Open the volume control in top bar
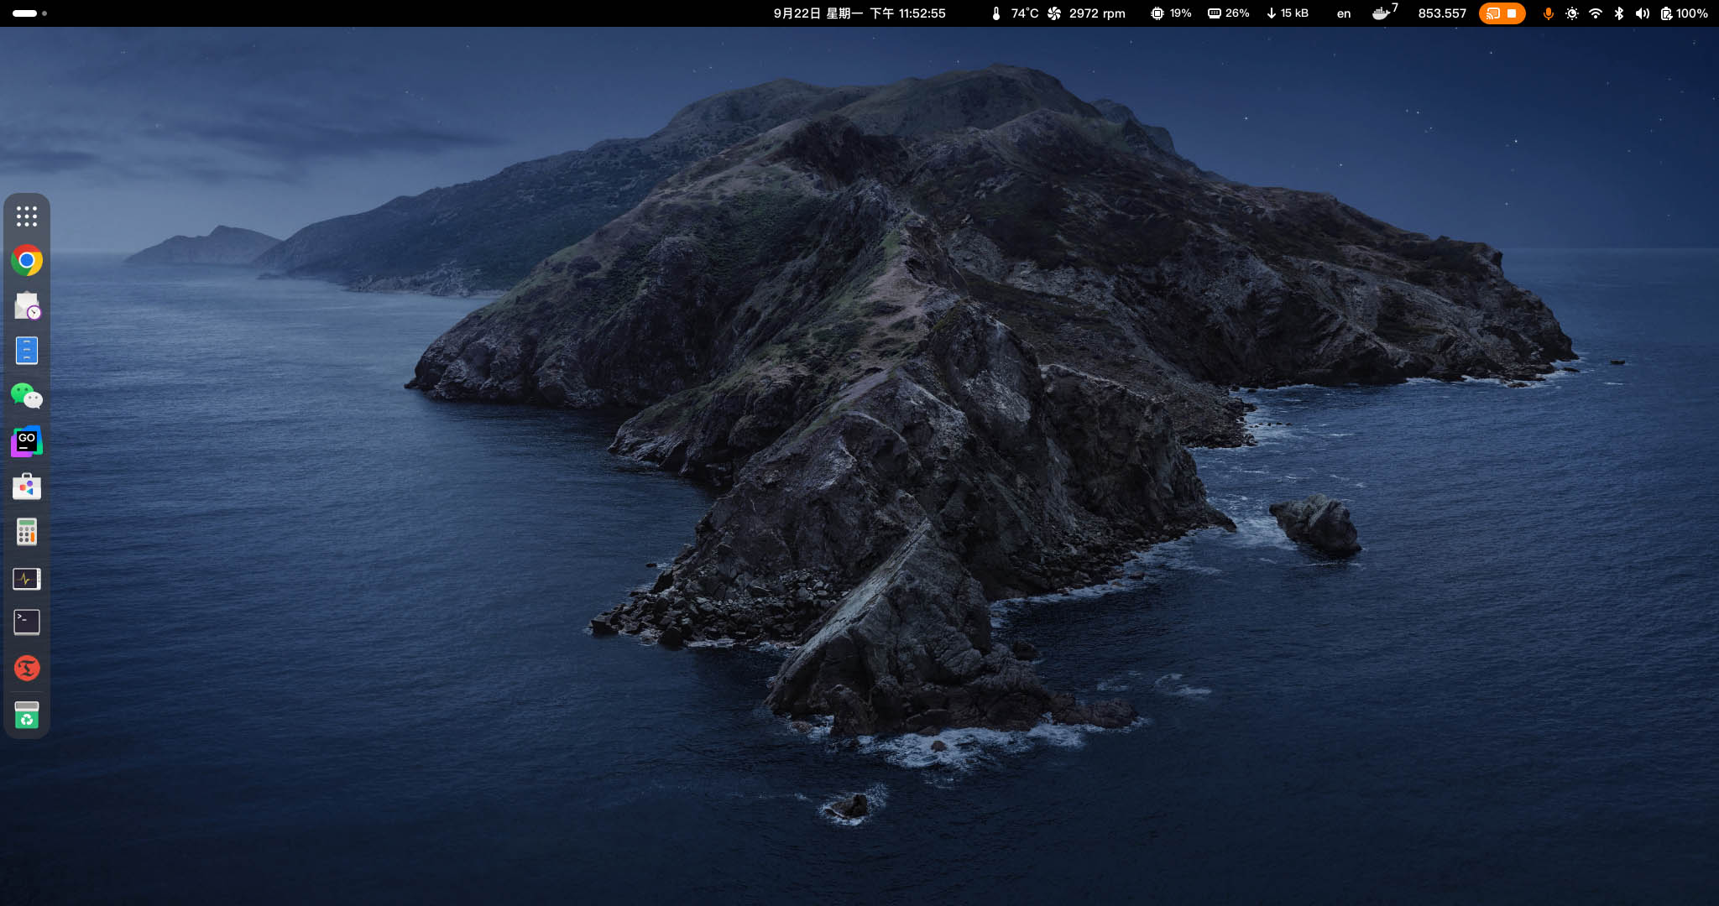This screenshot has height=906, width=1719. pos(1643,13)
